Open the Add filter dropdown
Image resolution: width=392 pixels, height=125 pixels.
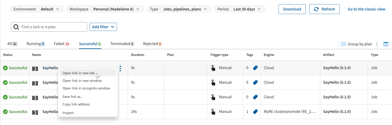click(x=103, y=27)
